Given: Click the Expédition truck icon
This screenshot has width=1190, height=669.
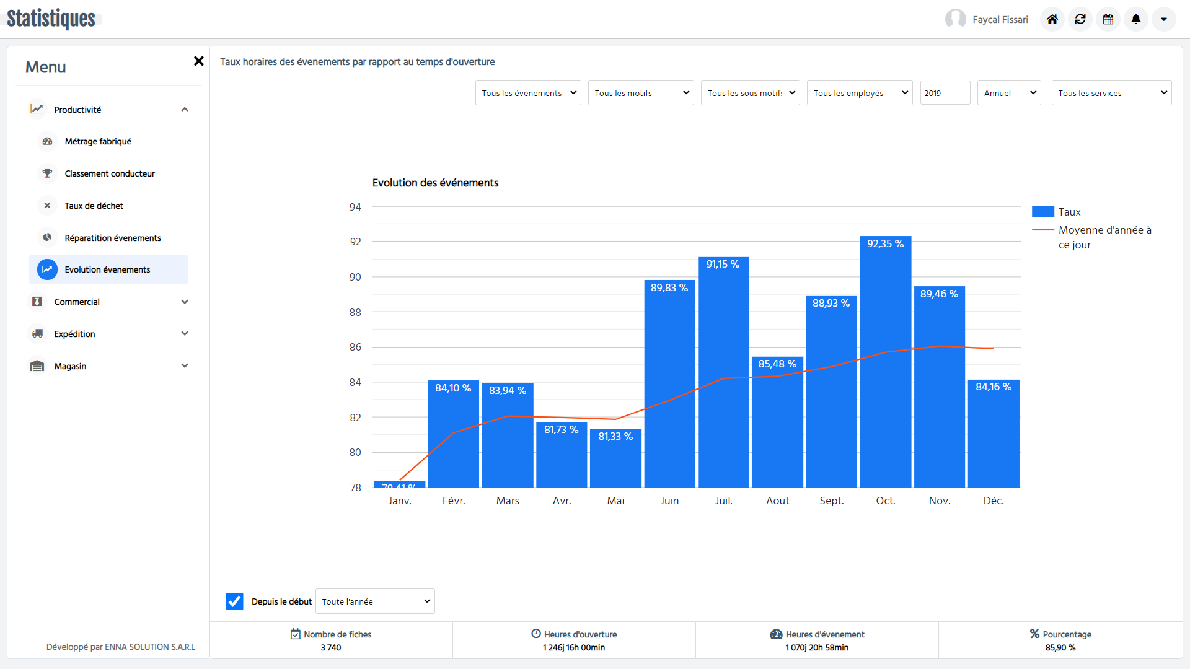Looking at the screenshot, I should tap(37, 334).
